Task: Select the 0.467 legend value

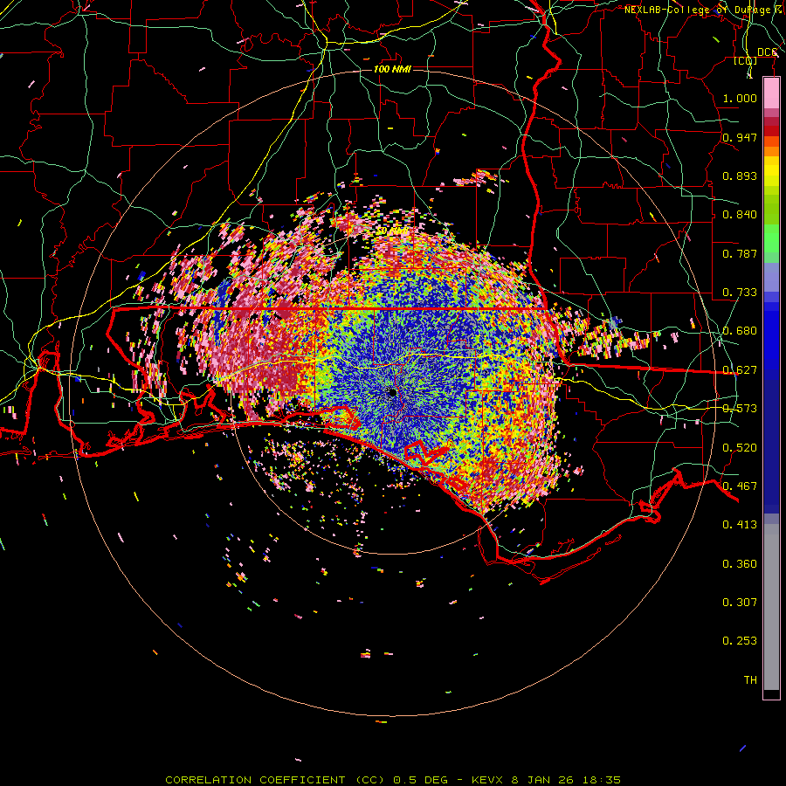Action: point(740,486)
